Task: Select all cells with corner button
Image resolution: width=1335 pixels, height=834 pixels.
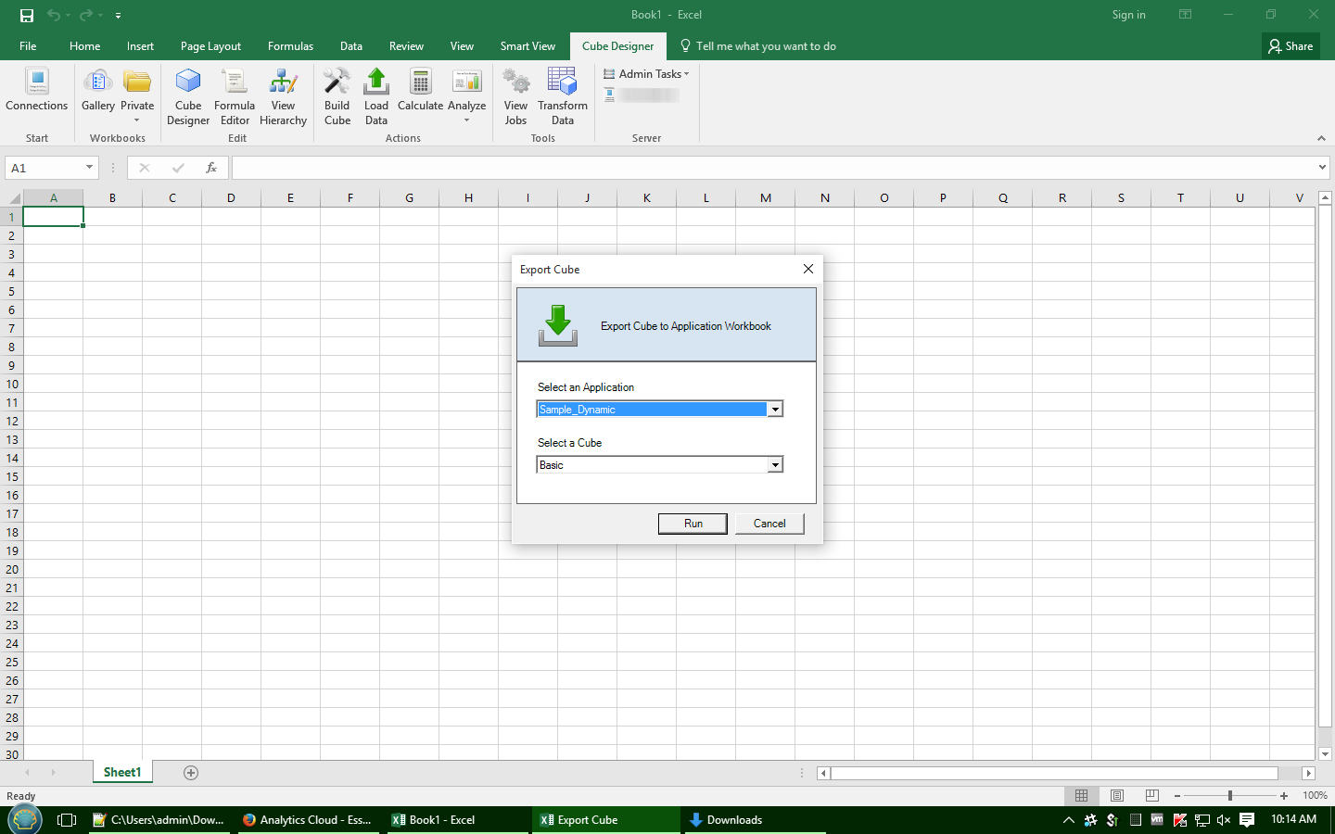Action: (x=11, y=197)
